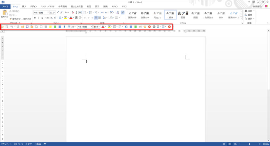The height and width of the screenshot is (146, 270).
Task: Toggle Italic formatting
Action: coord(39,18)
